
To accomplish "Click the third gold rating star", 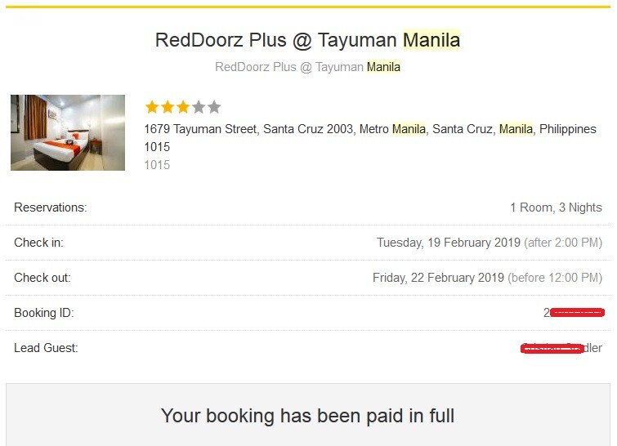I will tap(183, 107).
